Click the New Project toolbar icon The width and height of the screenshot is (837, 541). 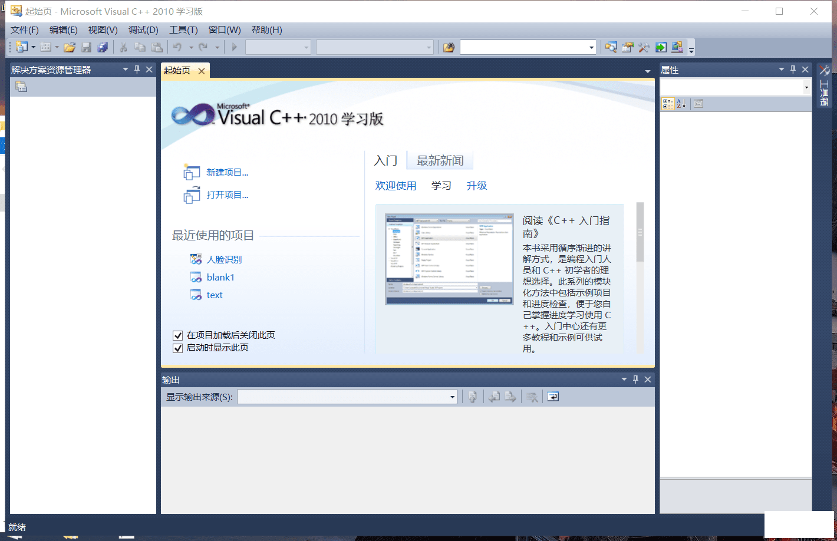pos(22,47)
